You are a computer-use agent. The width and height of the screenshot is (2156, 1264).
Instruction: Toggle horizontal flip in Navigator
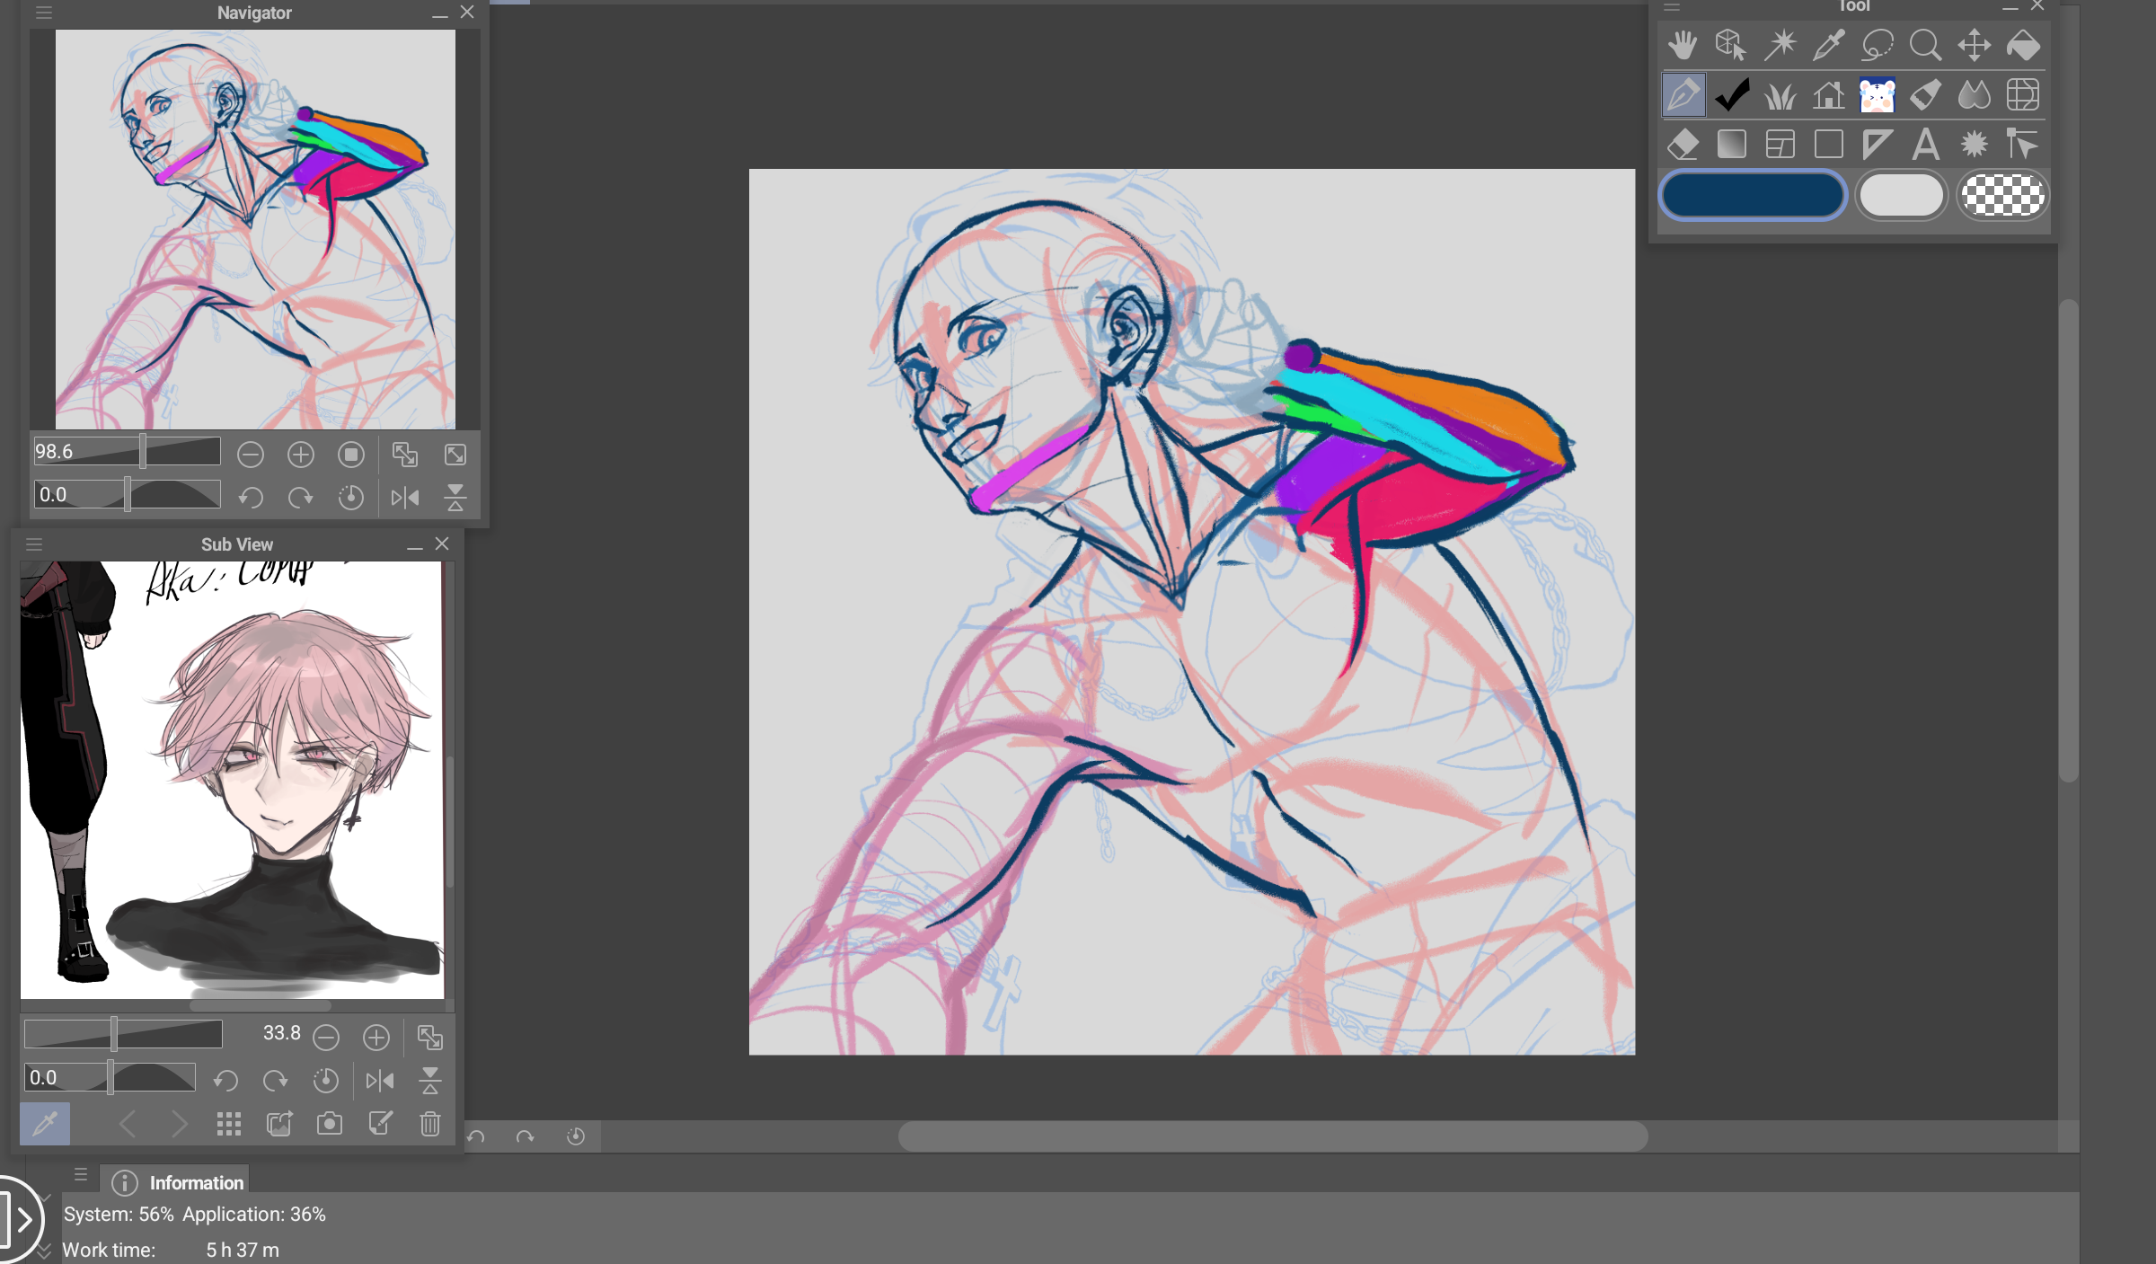[x=405, y=497]
